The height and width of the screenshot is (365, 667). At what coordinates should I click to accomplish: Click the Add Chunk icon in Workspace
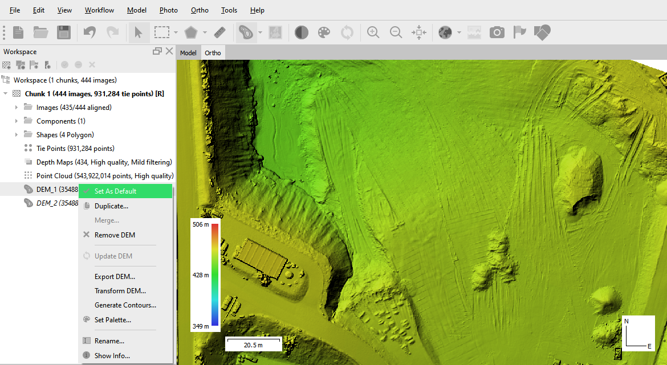(7, 65)
